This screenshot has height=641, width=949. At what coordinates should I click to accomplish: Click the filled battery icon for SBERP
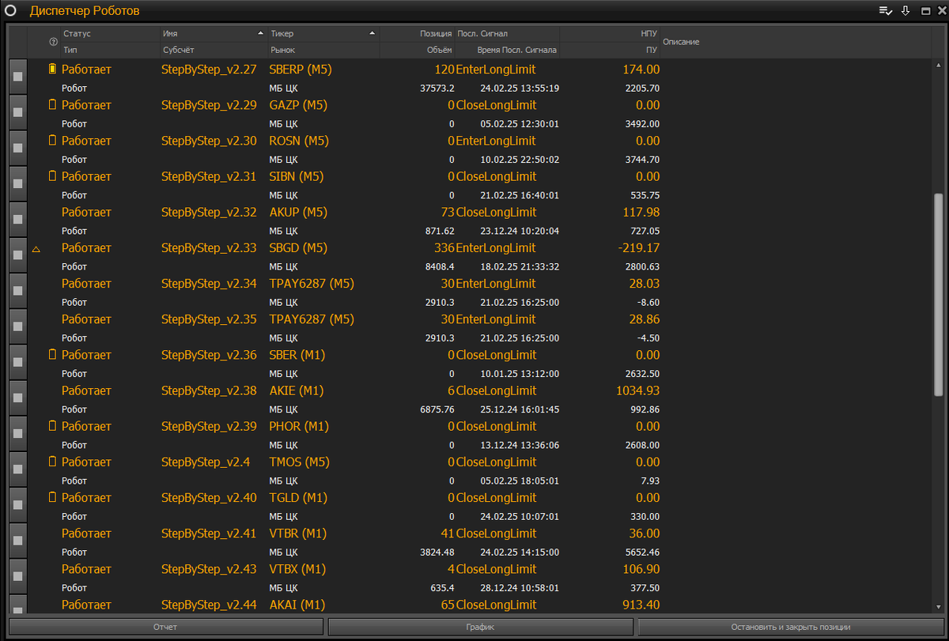(53, 69)
